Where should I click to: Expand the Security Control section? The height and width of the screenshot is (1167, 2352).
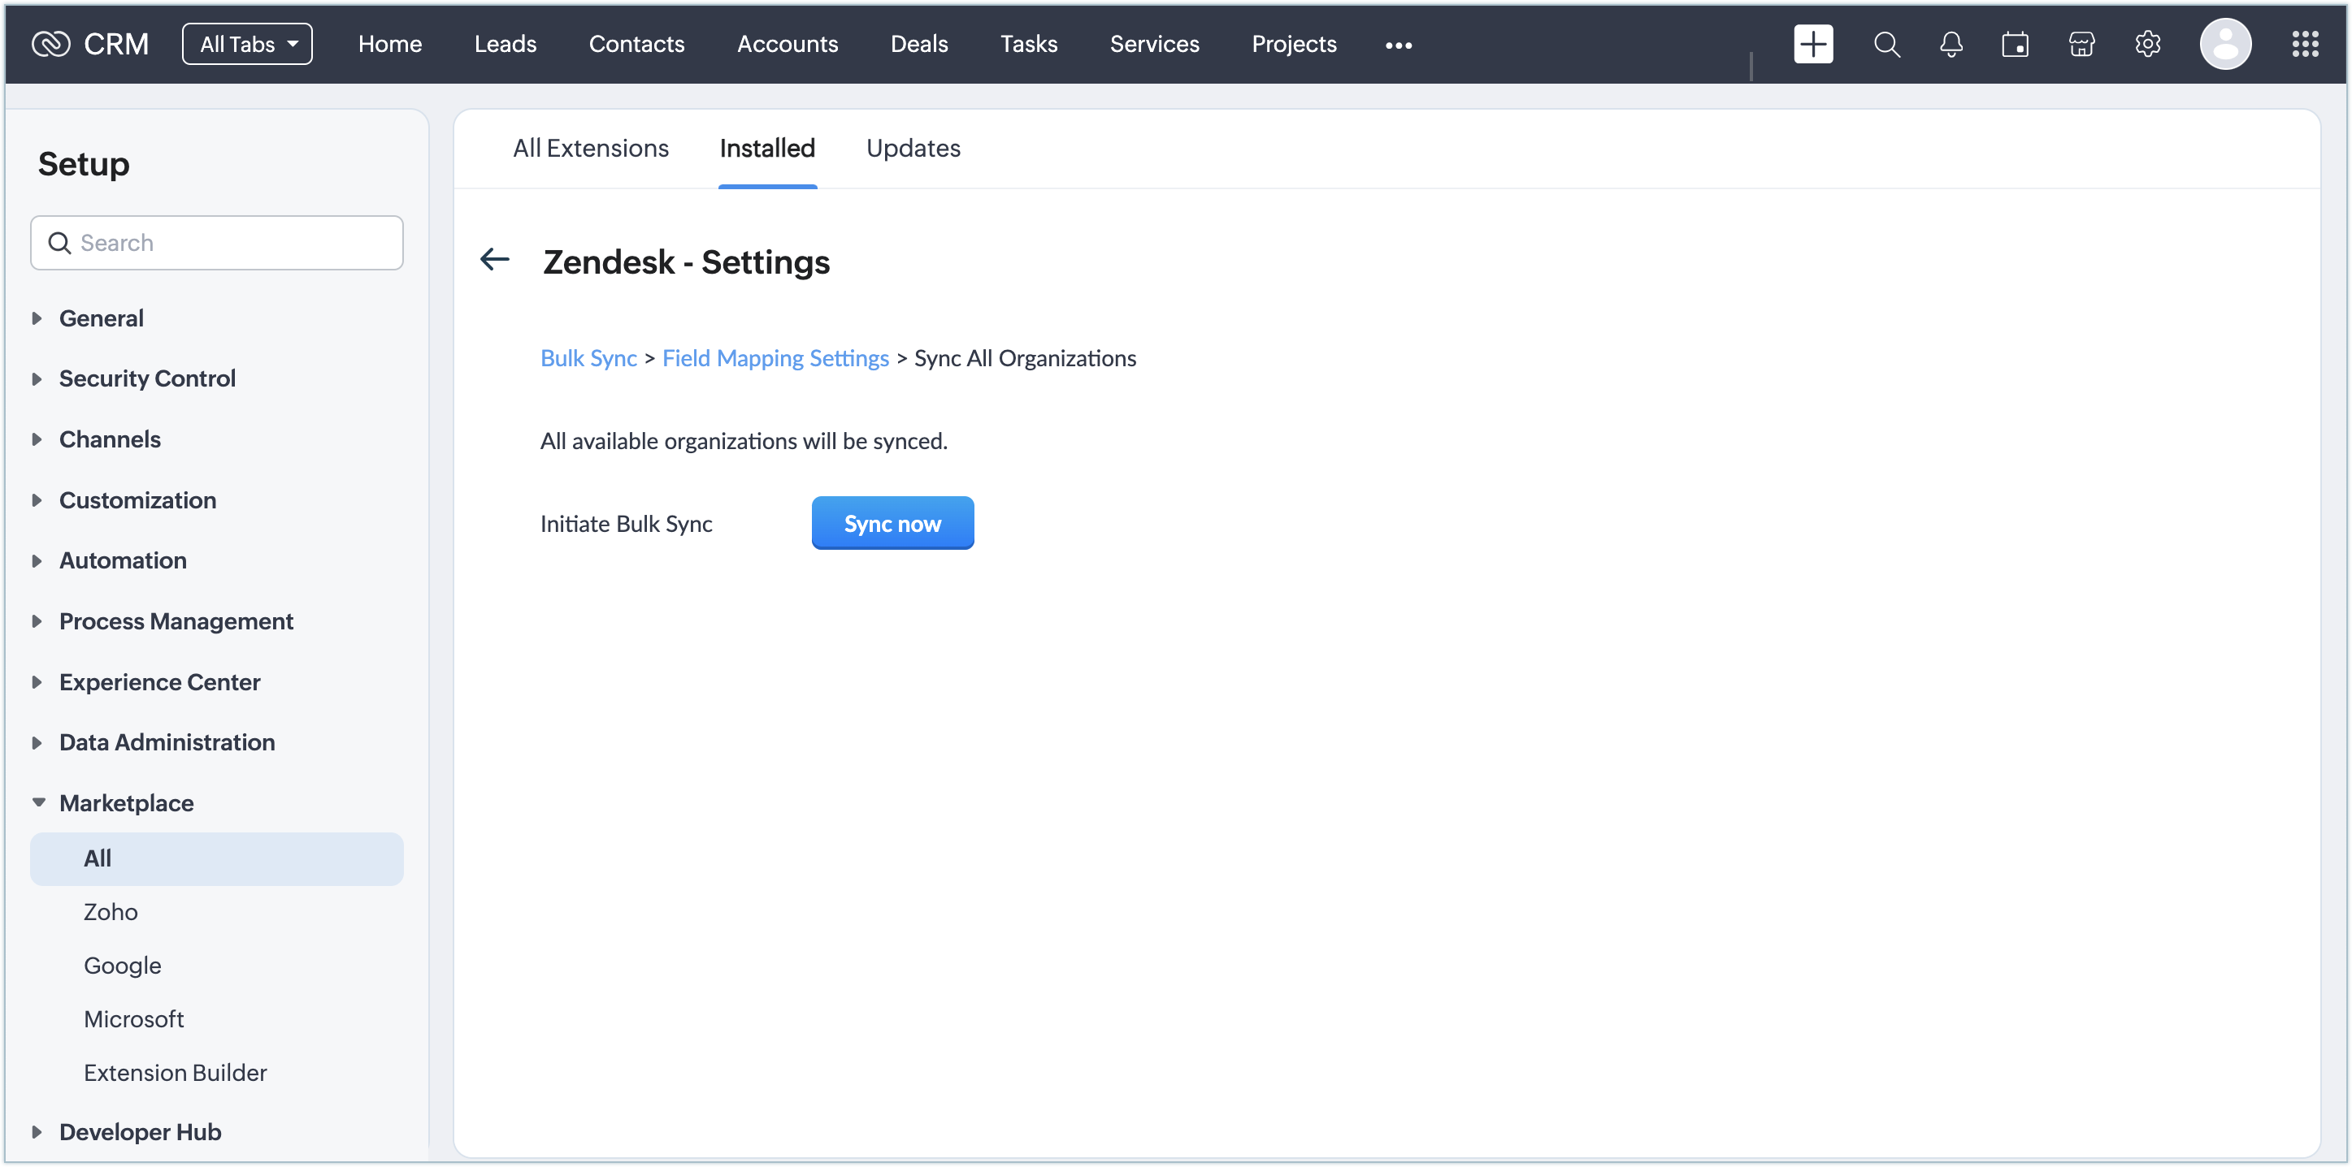146,378
